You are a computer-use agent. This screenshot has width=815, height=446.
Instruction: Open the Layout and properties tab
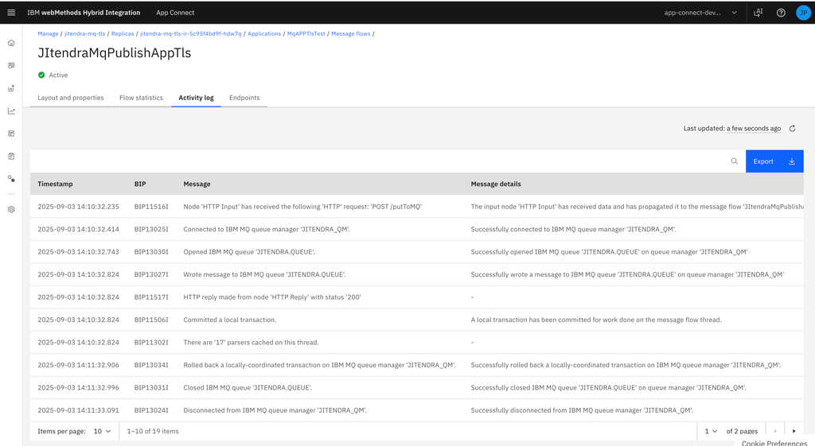click(x=71, y=98)
